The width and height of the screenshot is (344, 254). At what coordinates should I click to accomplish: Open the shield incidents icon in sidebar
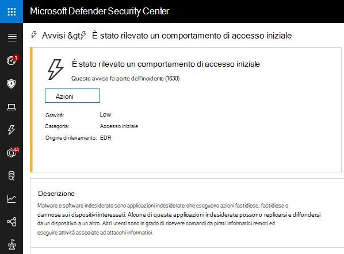click(12, 84)
